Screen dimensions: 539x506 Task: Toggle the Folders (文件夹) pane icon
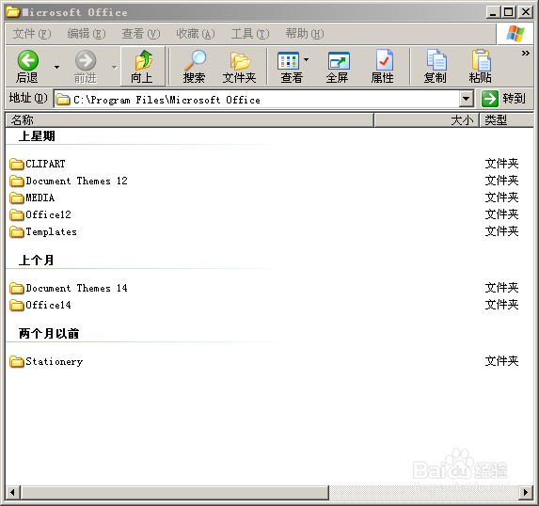[x=240, y=60]
